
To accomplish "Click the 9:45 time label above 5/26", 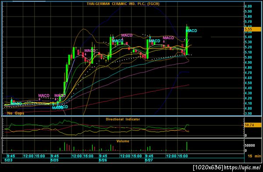I will click(x=103, y=156).
